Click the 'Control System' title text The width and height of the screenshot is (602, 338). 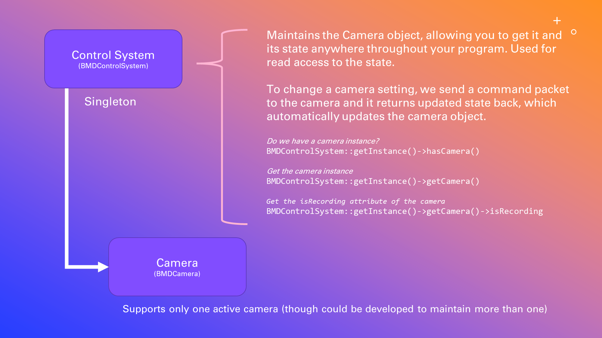pos(113,55)
